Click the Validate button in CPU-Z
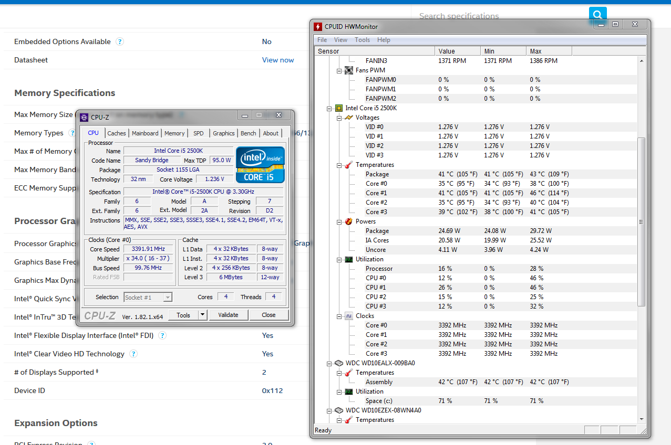Image resolution: width=671 pixels, height=445 pixels. (x=229, y=315)
